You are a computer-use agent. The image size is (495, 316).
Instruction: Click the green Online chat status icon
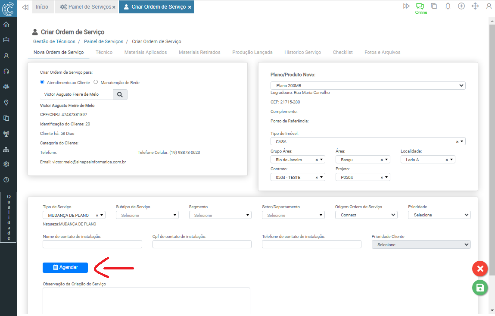click(x=420, y=6)
